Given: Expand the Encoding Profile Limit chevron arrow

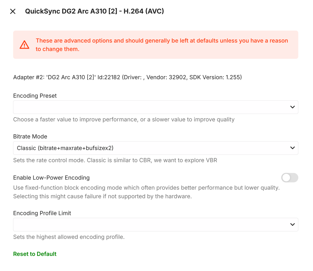Looking at the screenshot, I should coord(292,225).
